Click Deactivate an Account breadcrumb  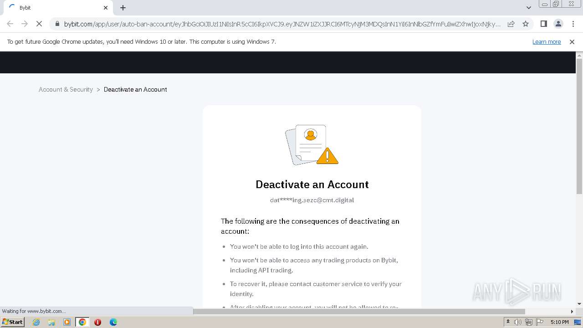[135, 89]
